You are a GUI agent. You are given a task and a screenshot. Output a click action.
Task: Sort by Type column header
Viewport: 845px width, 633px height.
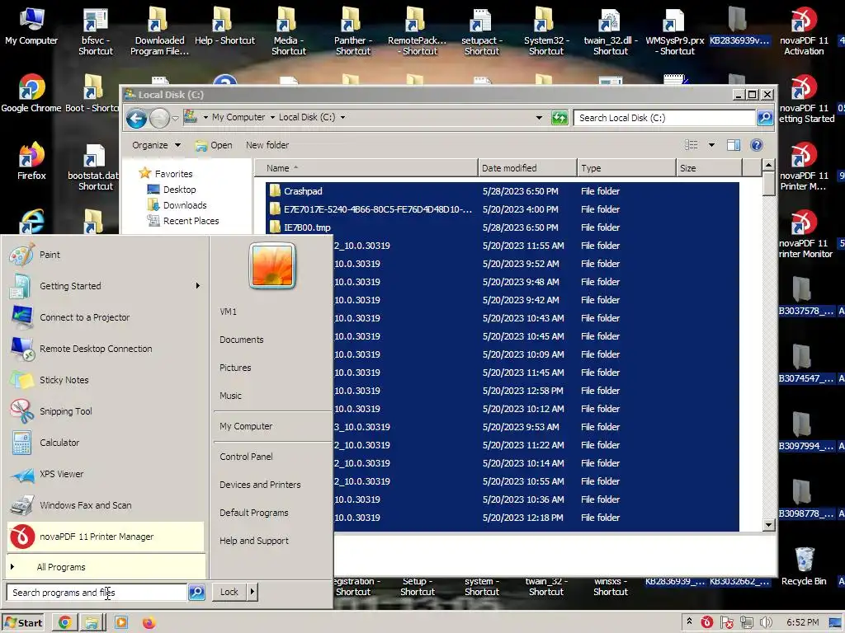click(x=627, y=168)
